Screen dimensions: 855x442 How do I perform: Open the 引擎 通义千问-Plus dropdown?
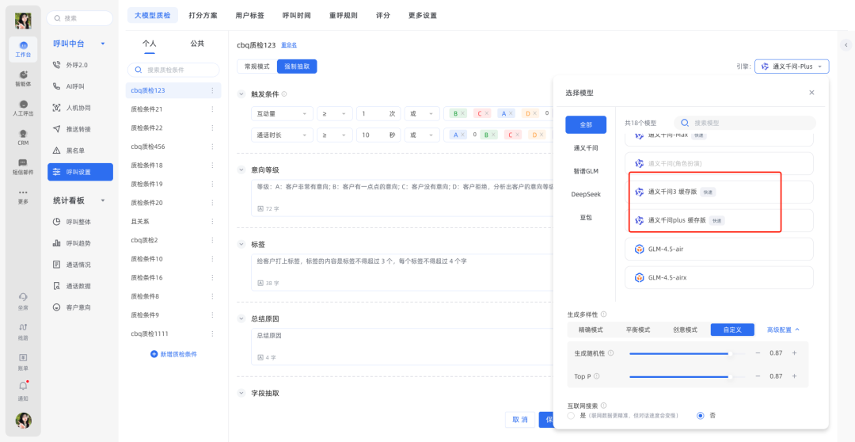point(792,67)
